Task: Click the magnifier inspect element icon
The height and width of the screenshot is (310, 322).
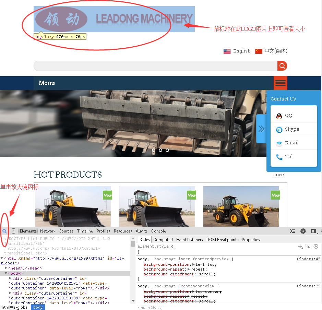Action: [x=4, y=231]
